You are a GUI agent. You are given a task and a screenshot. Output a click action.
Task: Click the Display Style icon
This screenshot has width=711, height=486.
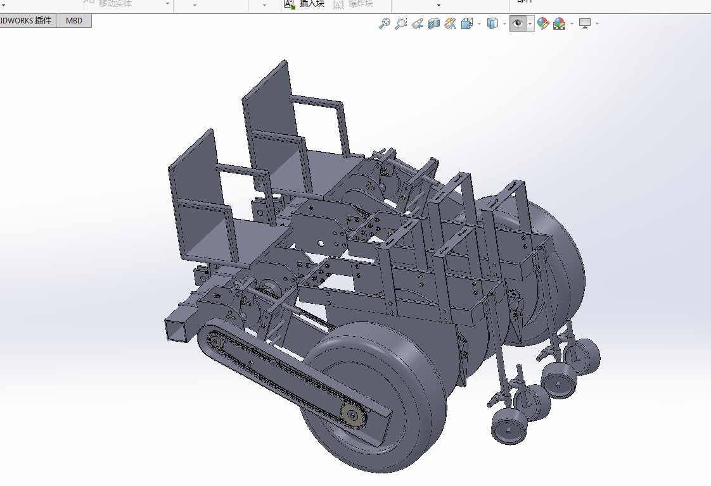(x=492, y=24)
